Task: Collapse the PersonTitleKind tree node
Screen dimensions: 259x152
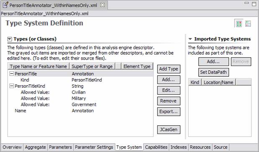Action: click(12, 86)
